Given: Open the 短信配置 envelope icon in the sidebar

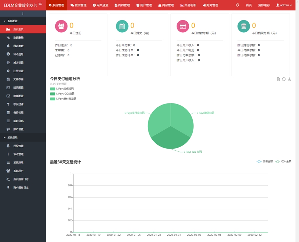Looking at the screenshot, I should click(8, 87).
